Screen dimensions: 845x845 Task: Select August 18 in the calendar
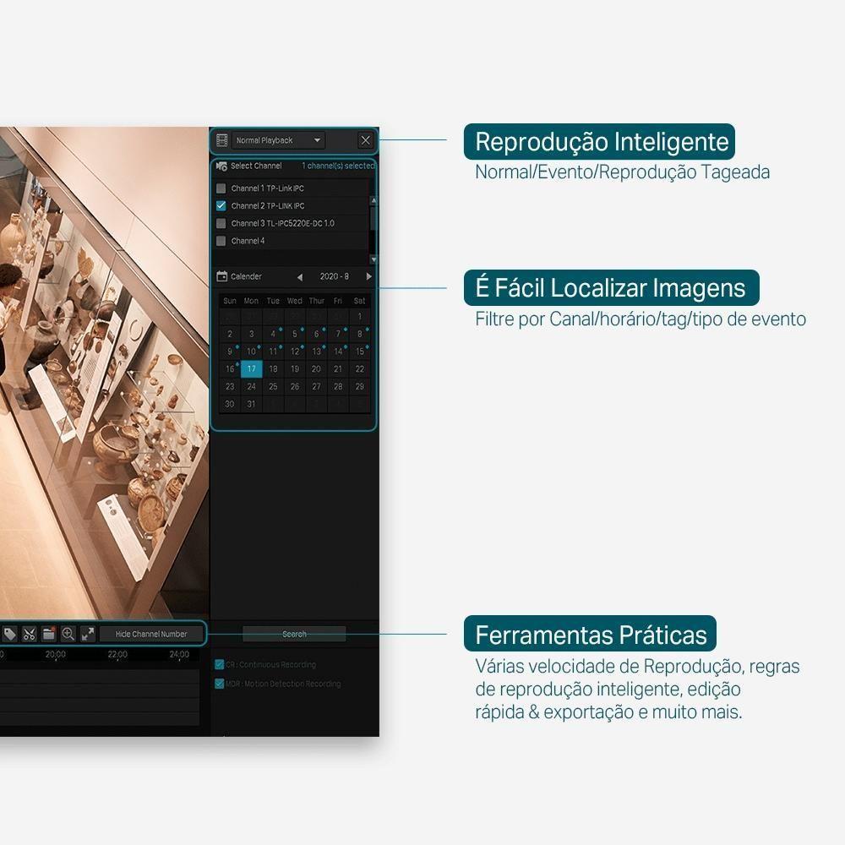[x=273, y=369]
